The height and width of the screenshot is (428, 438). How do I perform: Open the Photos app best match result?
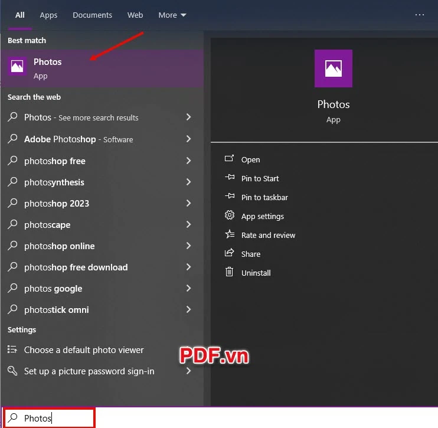pos(102,68)
